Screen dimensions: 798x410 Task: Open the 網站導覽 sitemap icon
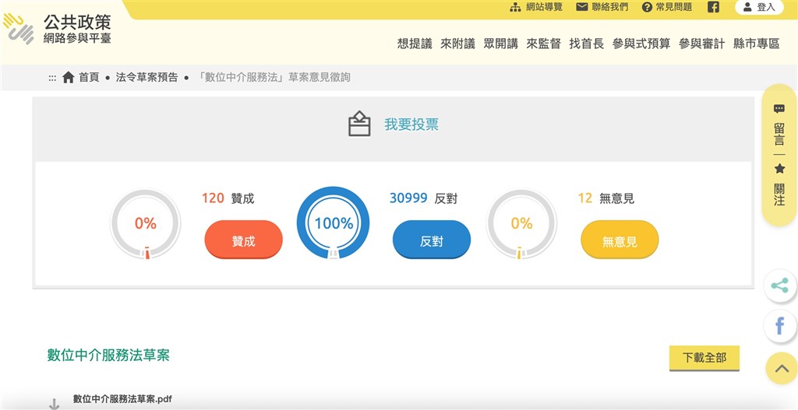[x=516, y=7]
